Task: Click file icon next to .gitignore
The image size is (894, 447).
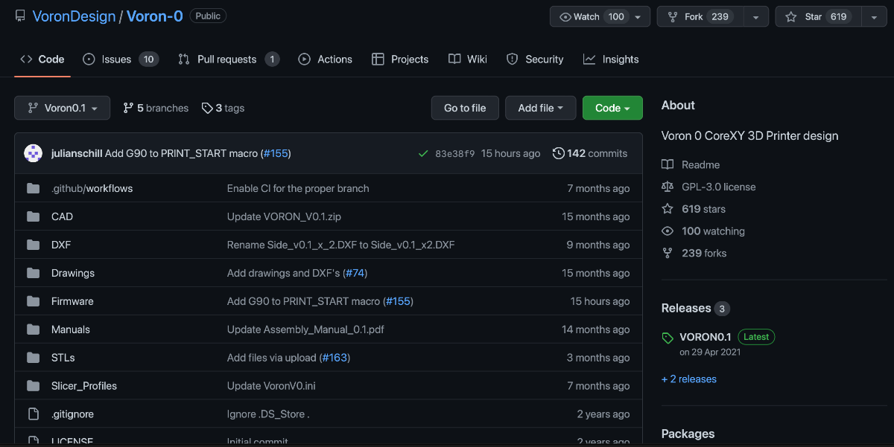Action: click(x=33, y=414)
